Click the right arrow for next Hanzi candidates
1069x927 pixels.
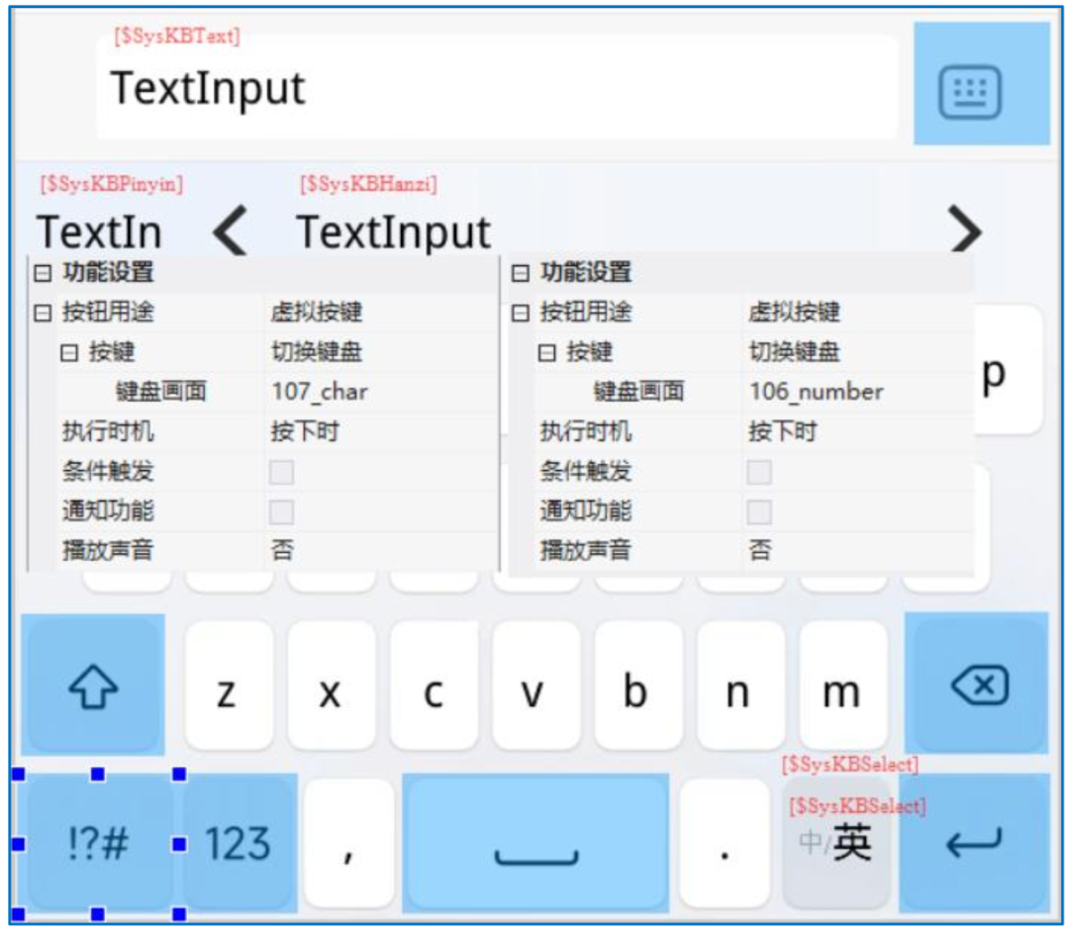(x=965, y=230)
